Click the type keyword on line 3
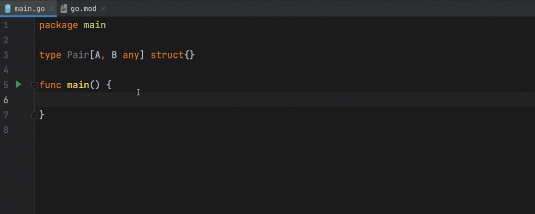535x214 pixels. coord(50,54)
